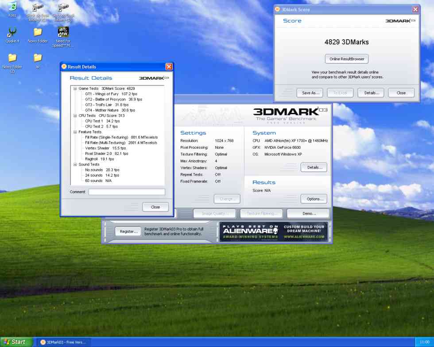Collapse the Sound Tests tree node
The image size is (434, 347).
(x=75, y=164)
